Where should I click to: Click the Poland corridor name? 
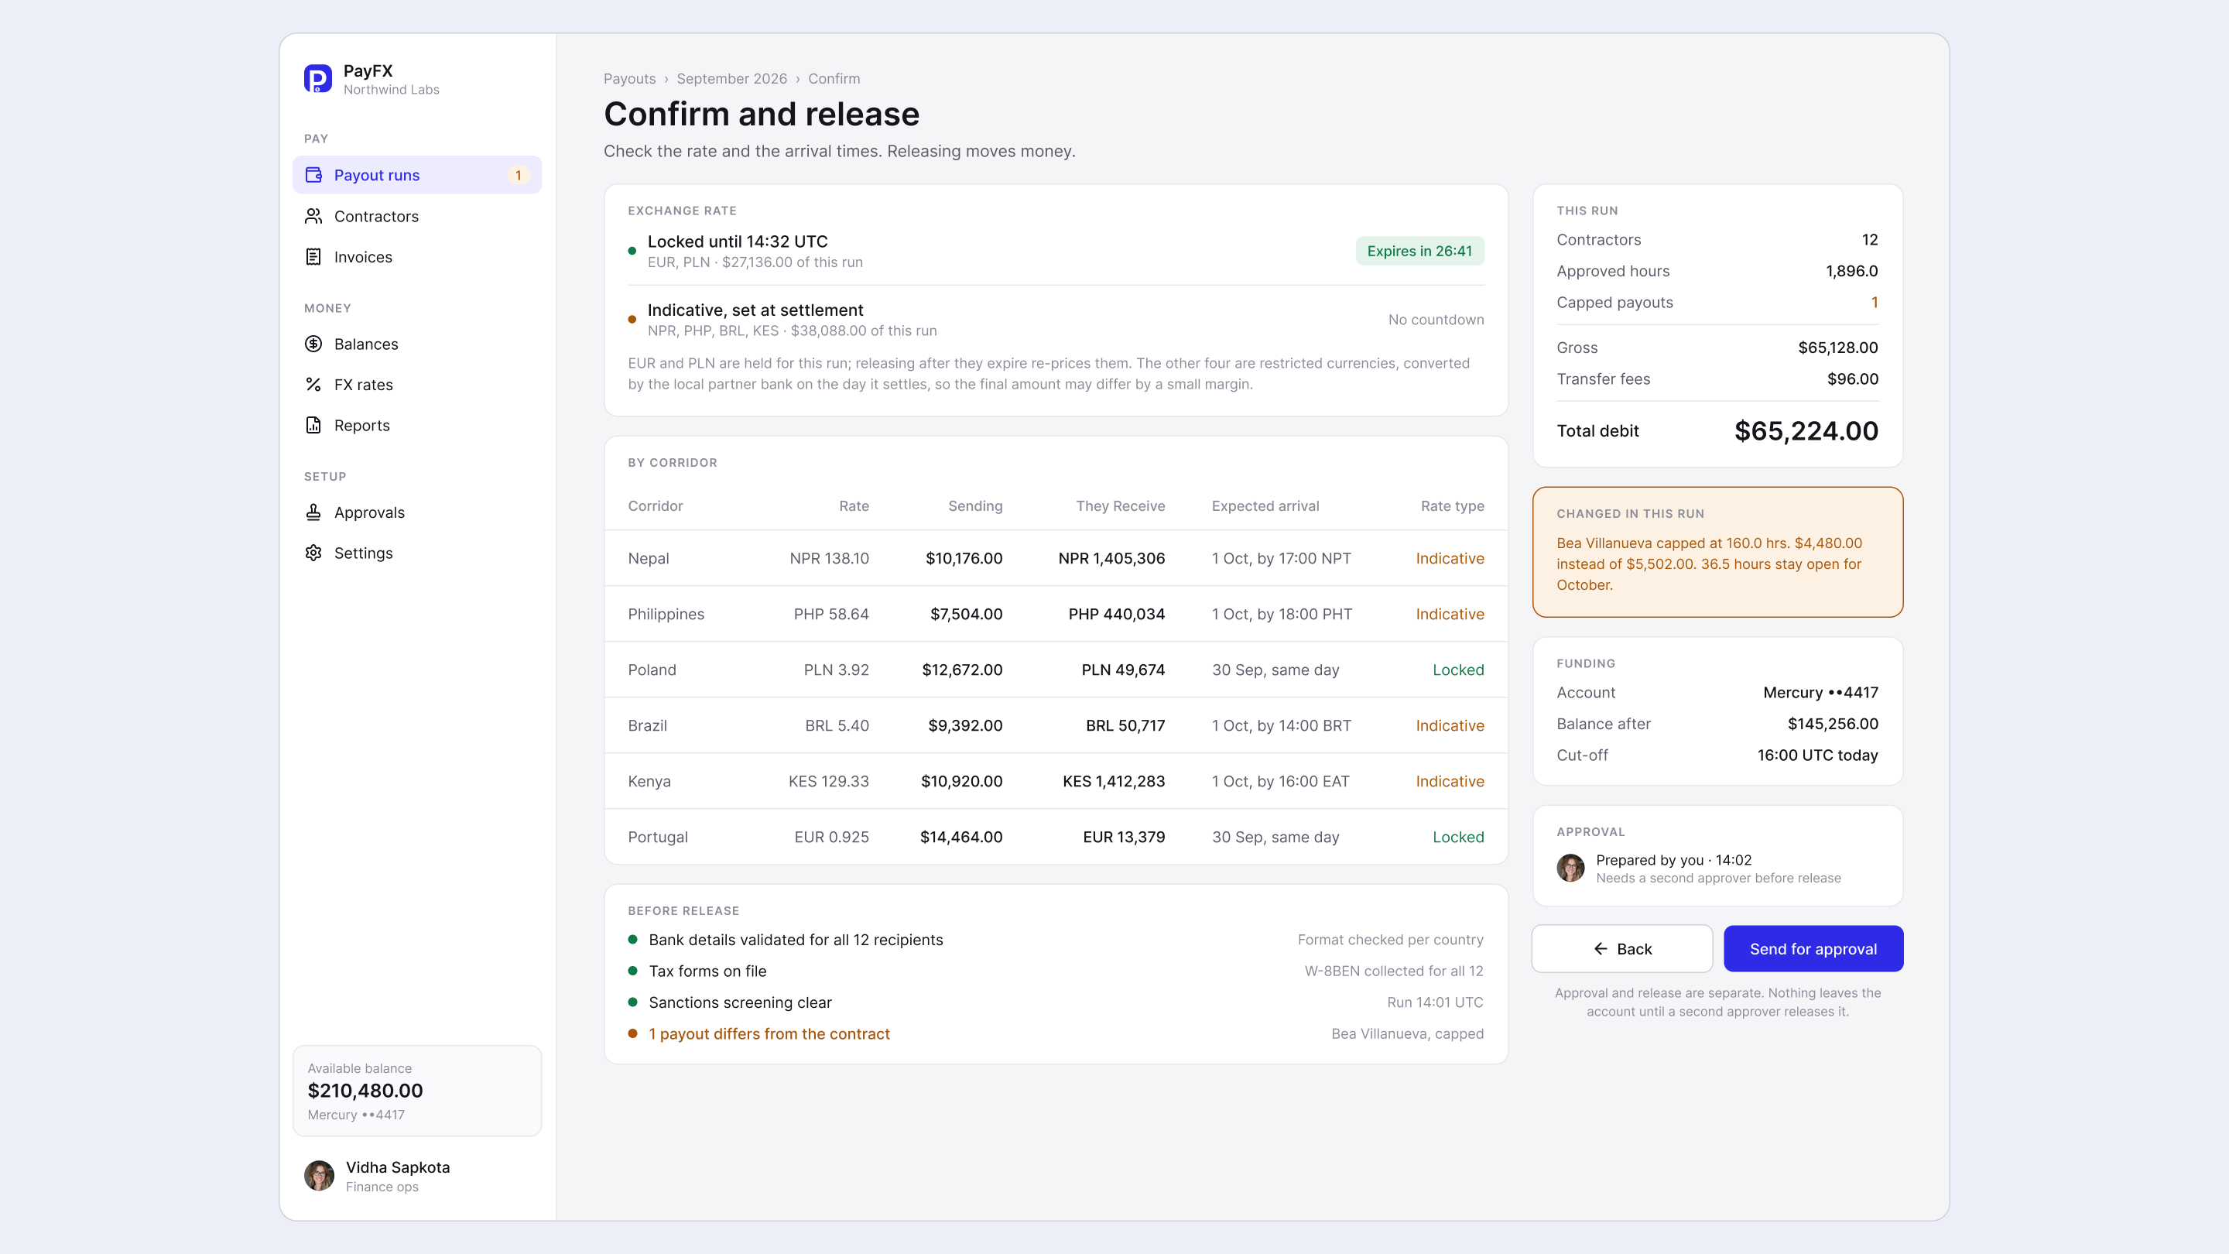(x=652, y=670)
